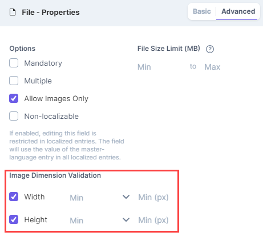Focus the file size Min input
Image resolution: width=263 pixels, height=240 pixels.
pos(161,67)
